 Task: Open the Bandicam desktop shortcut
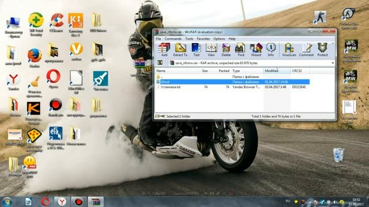click(x=56, y=108)
